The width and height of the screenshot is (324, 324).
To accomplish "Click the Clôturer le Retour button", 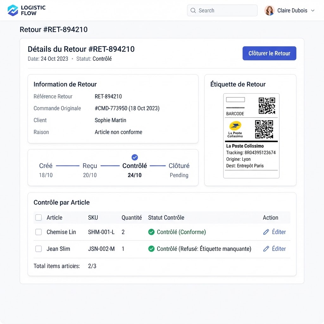I will (269, 53).
